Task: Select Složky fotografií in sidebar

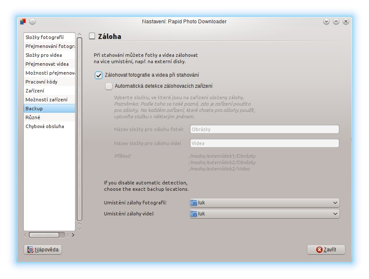Action: [50, 37]
